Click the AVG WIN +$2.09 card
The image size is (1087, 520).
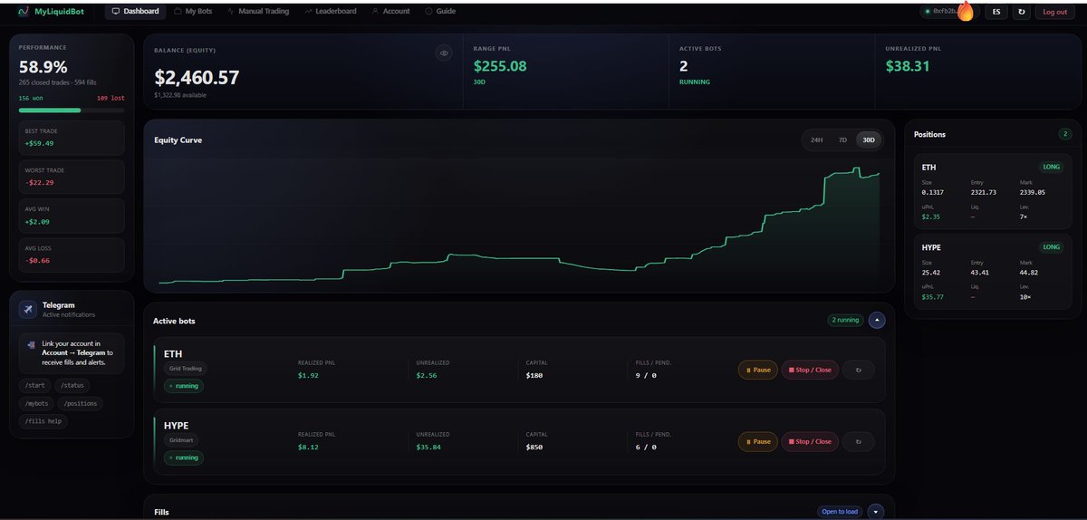coord(72,216)
